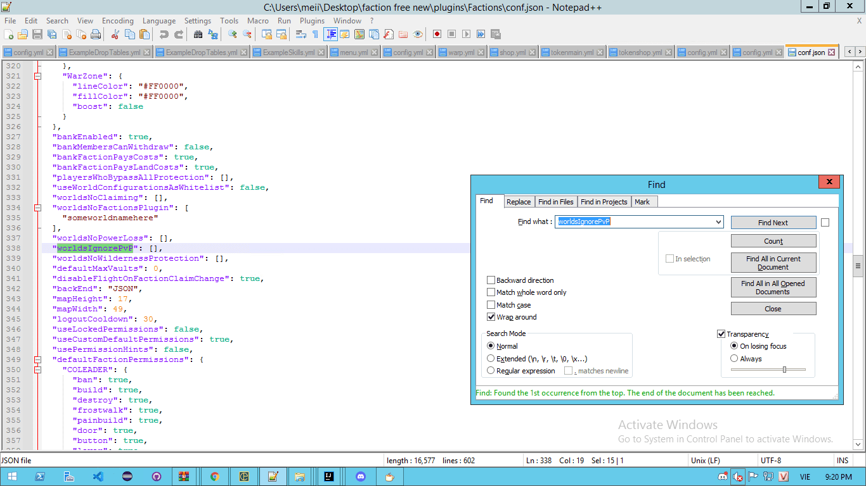Open the Find what history dropdown
Screen dimensions: 866x486
[x=718, y=222]
